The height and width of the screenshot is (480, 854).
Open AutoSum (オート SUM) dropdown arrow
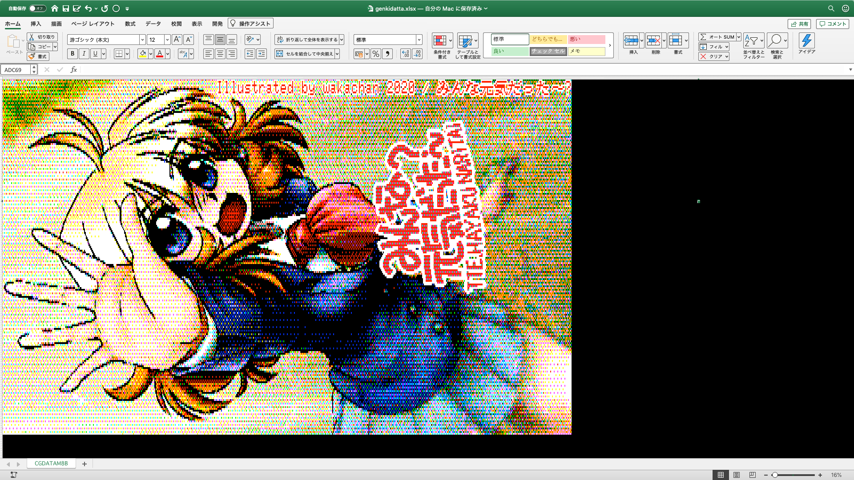(739, 37)
